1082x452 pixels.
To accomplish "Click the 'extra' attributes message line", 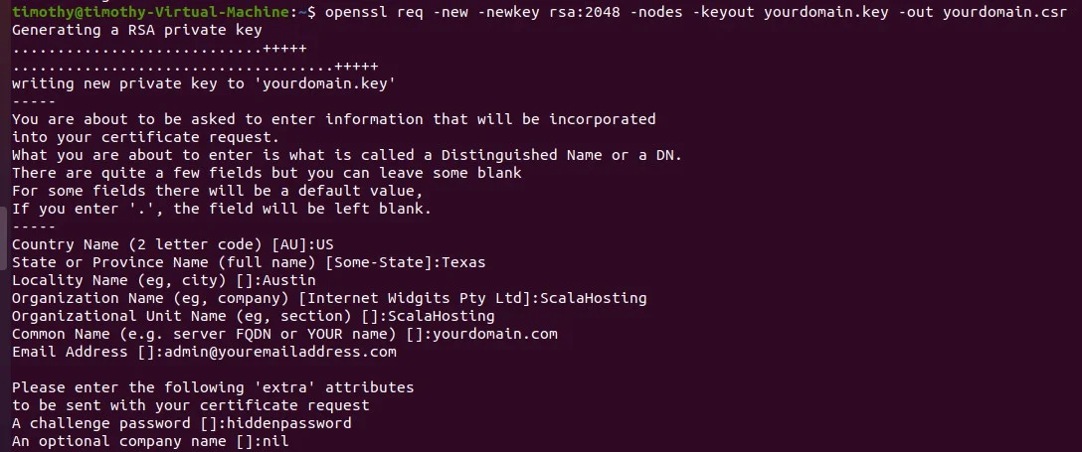I will 213,387.
